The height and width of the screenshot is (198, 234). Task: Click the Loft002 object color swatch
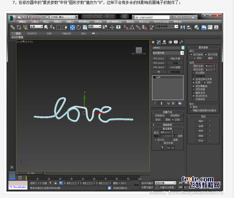click(183, 48)
